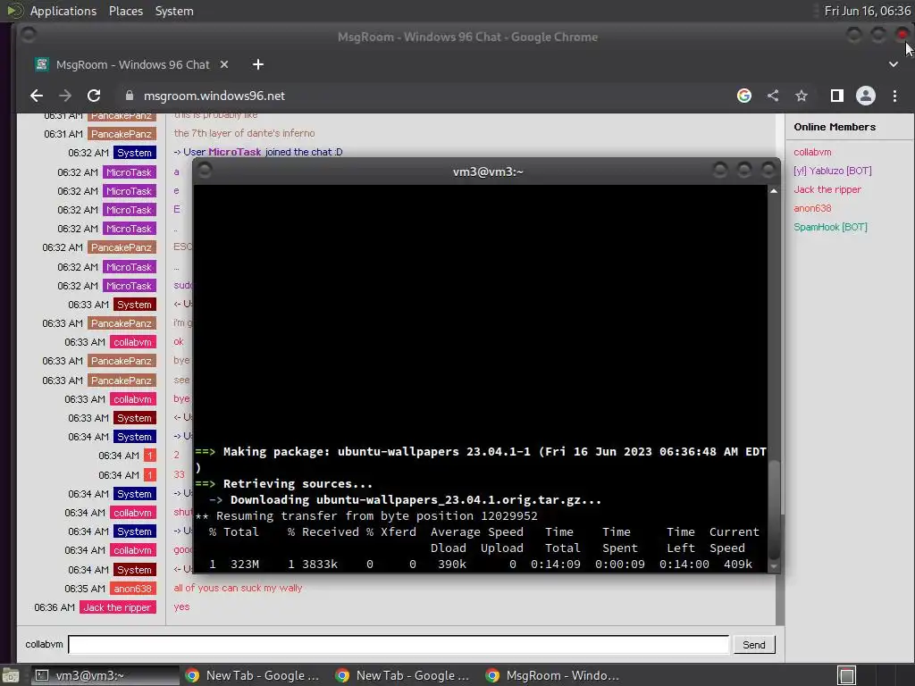Click Chrome window menu button at top-left
The width and height of the screenshot is (915, 686).
(x=28, y=35)
